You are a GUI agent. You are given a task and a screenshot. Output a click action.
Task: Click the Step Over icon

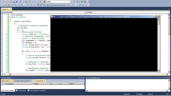point(40,5)
